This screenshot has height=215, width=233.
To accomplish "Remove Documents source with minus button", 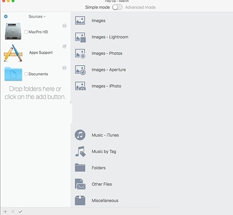I will [x=64, y=68].
